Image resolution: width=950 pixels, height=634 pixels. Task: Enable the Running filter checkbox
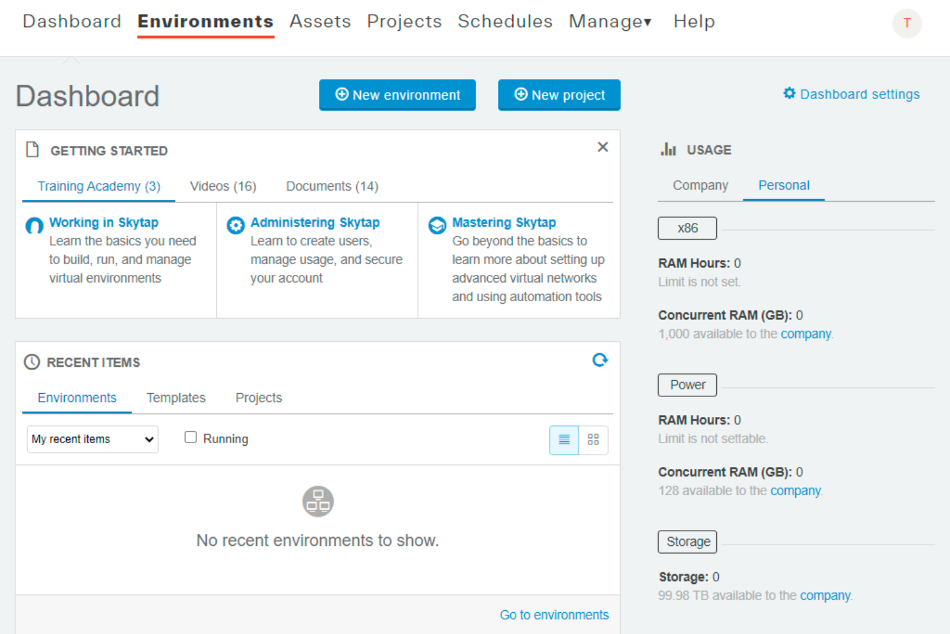click(191, 437)
